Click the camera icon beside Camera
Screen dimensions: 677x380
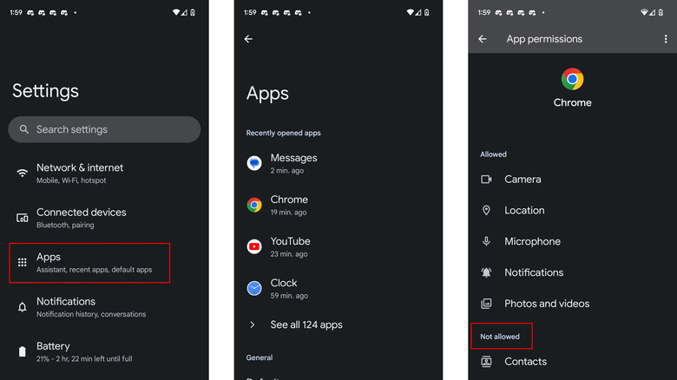coord(487,180)
